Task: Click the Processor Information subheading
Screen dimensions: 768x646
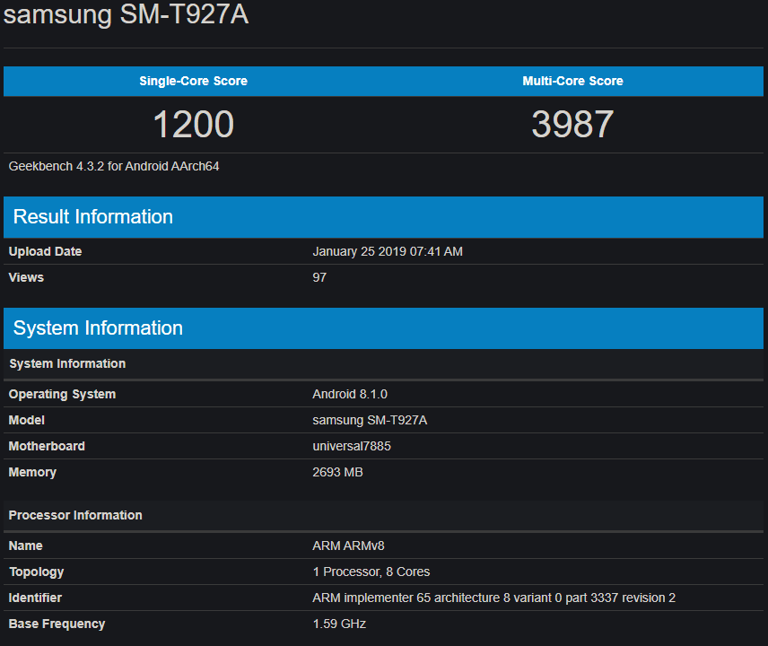Action: tap(75, 515)
